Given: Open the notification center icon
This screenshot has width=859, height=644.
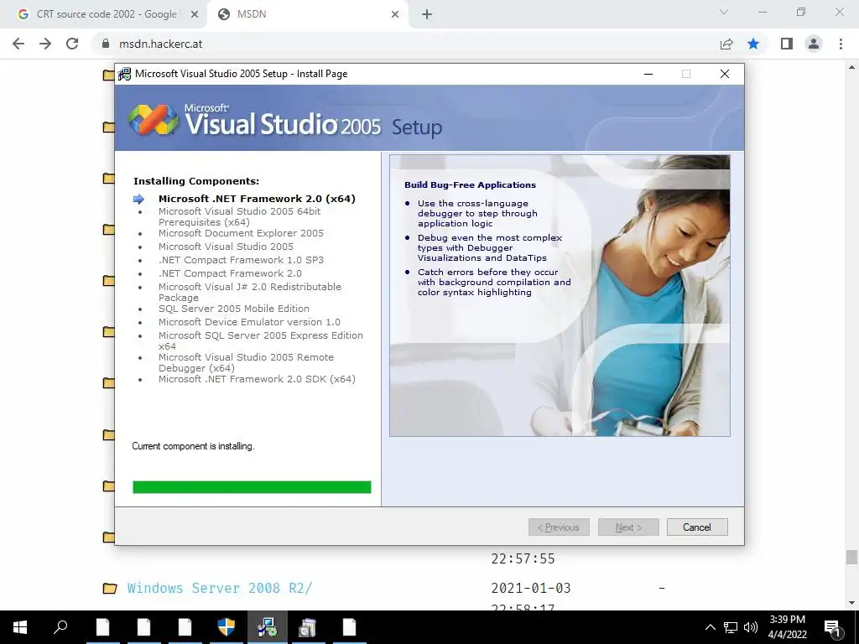Looking at the screenshot, I should [x=833, y=627].
